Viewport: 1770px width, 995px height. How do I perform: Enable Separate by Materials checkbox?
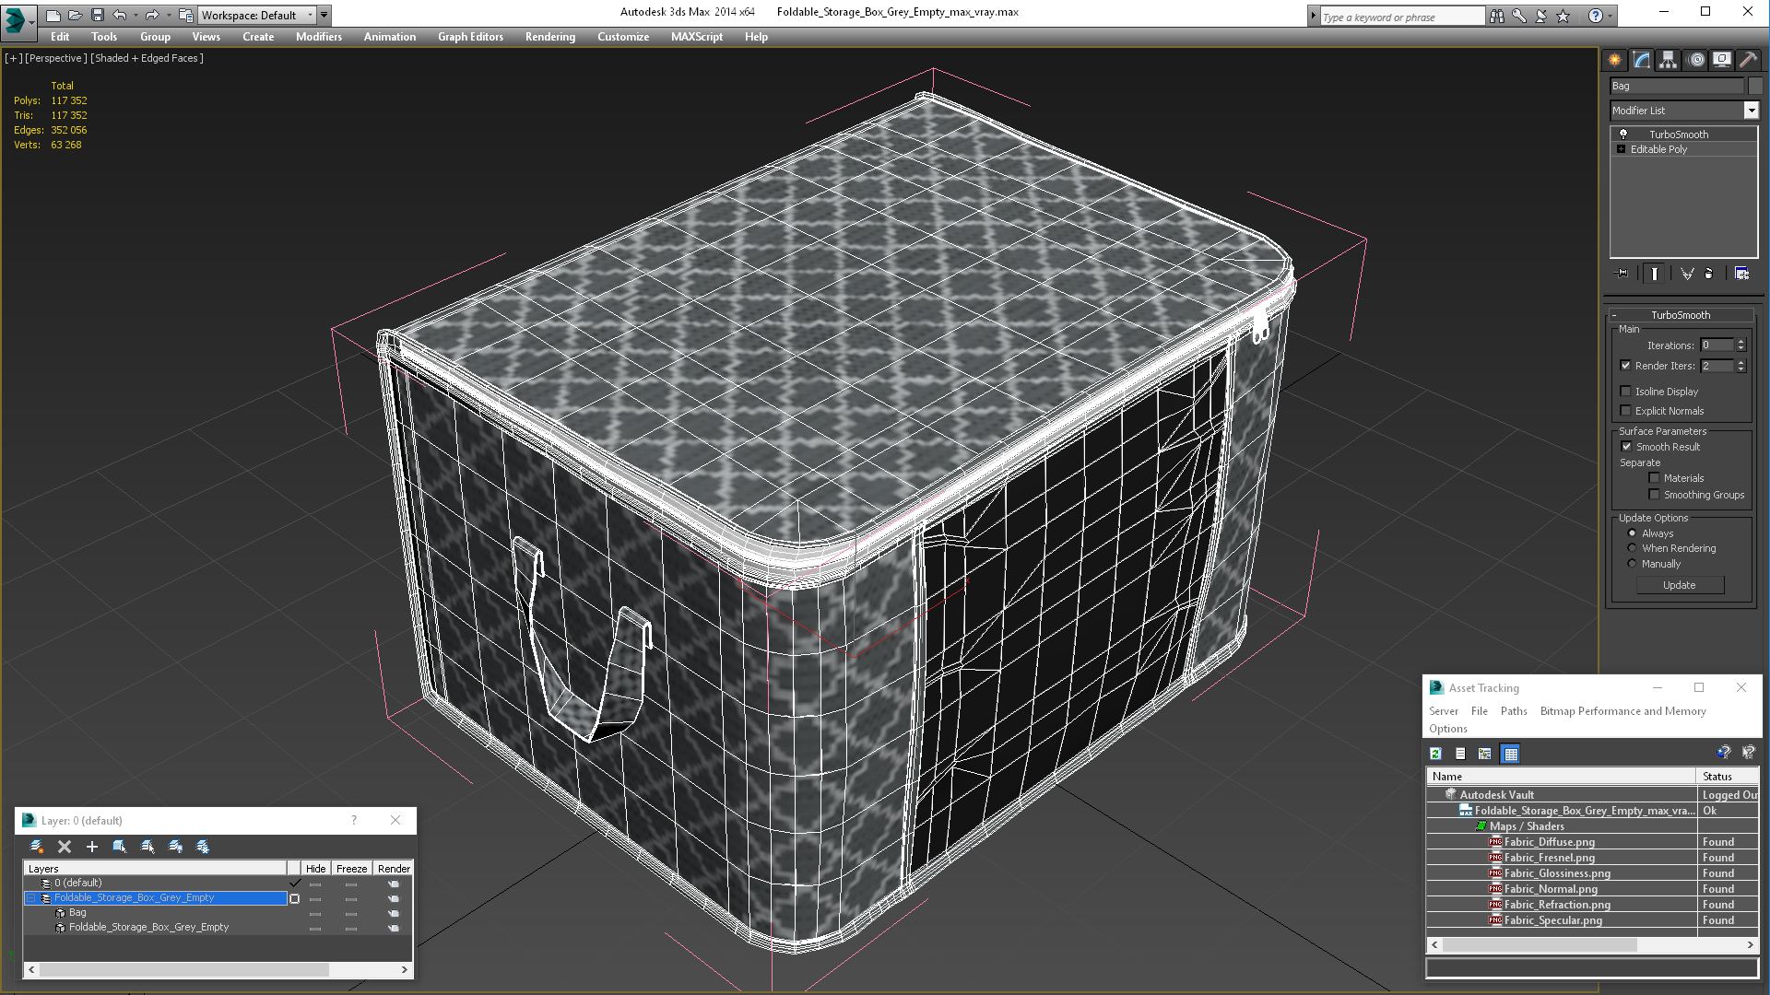(x=1654, y=478)
